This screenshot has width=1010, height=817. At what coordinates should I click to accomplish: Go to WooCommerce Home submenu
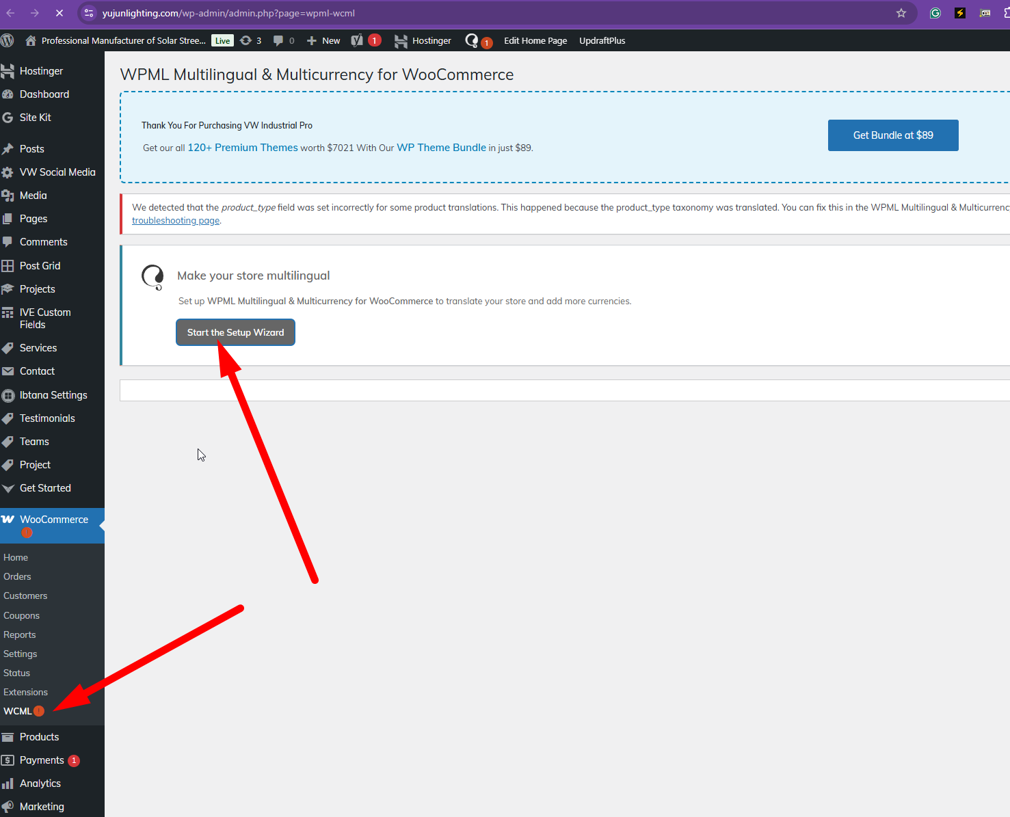pos(16,558)
